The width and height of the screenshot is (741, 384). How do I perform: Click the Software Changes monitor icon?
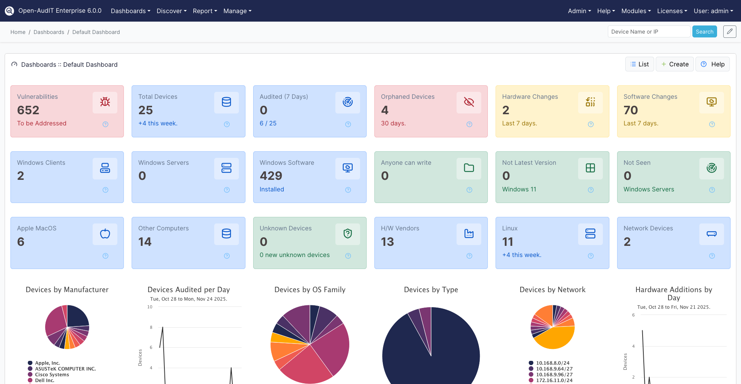711,102
